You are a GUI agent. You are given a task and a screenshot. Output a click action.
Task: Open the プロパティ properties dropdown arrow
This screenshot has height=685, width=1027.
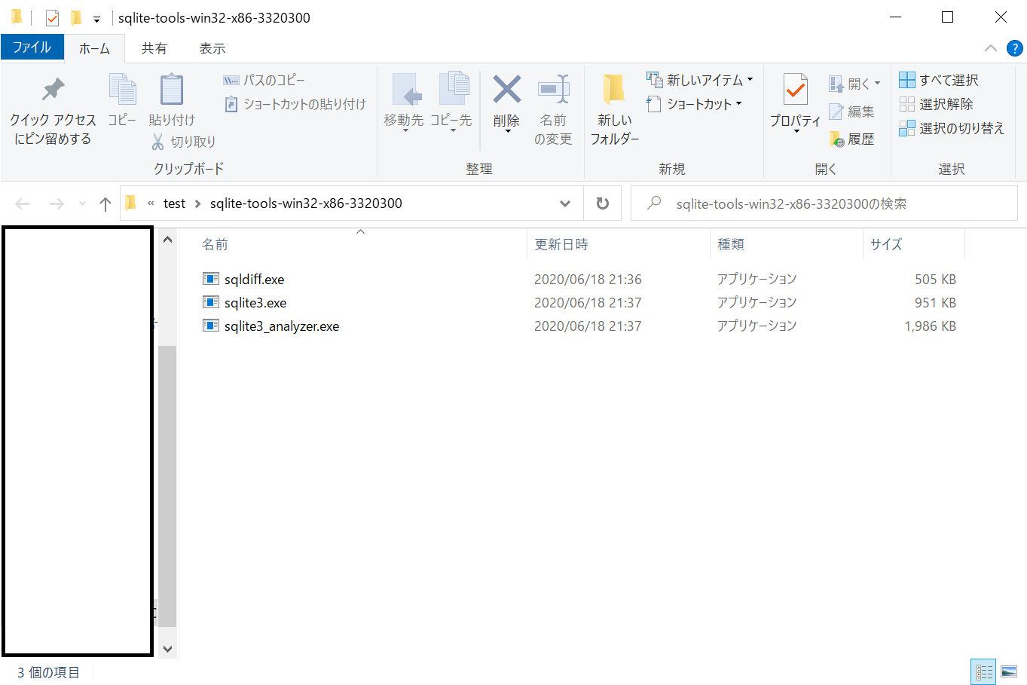796,132
